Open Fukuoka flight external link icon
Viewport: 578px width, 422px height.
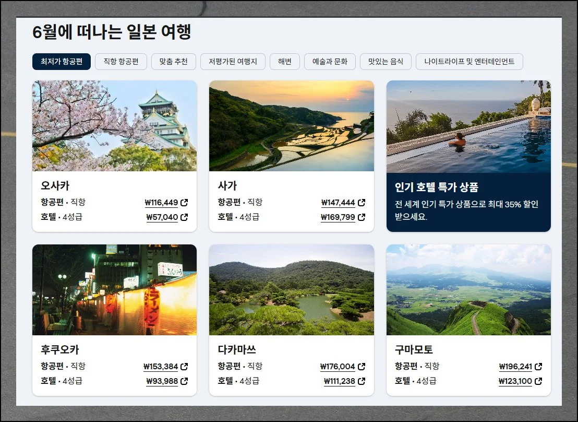[185, 366]
